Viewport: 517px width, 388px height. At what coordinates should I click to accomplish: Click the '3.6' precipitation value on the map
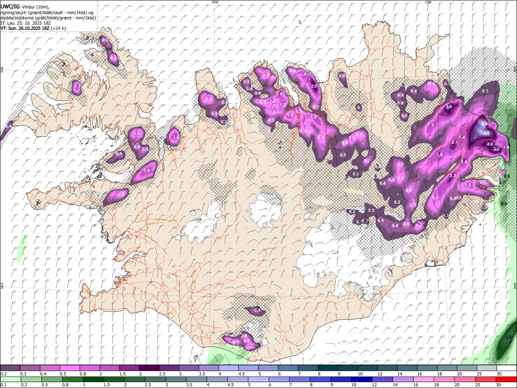[x=449, y=106]
